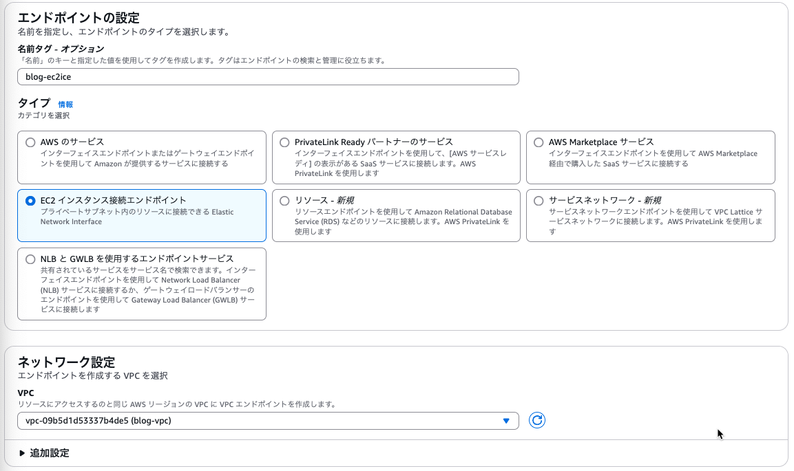Screen dimensions: 794x471
Task: Click the 名前を指定し、エンドポイントのタイプを選択します text
Action: (124, 32)
